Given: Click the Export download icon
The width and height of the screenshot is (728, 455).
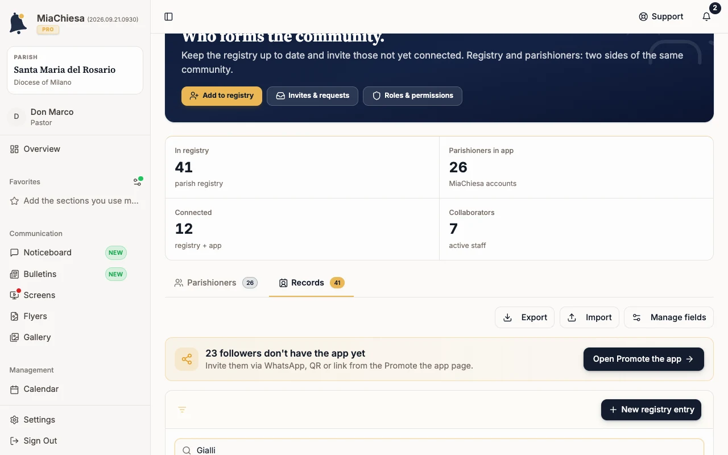Looking at the screenshot, I should (508, 317).
